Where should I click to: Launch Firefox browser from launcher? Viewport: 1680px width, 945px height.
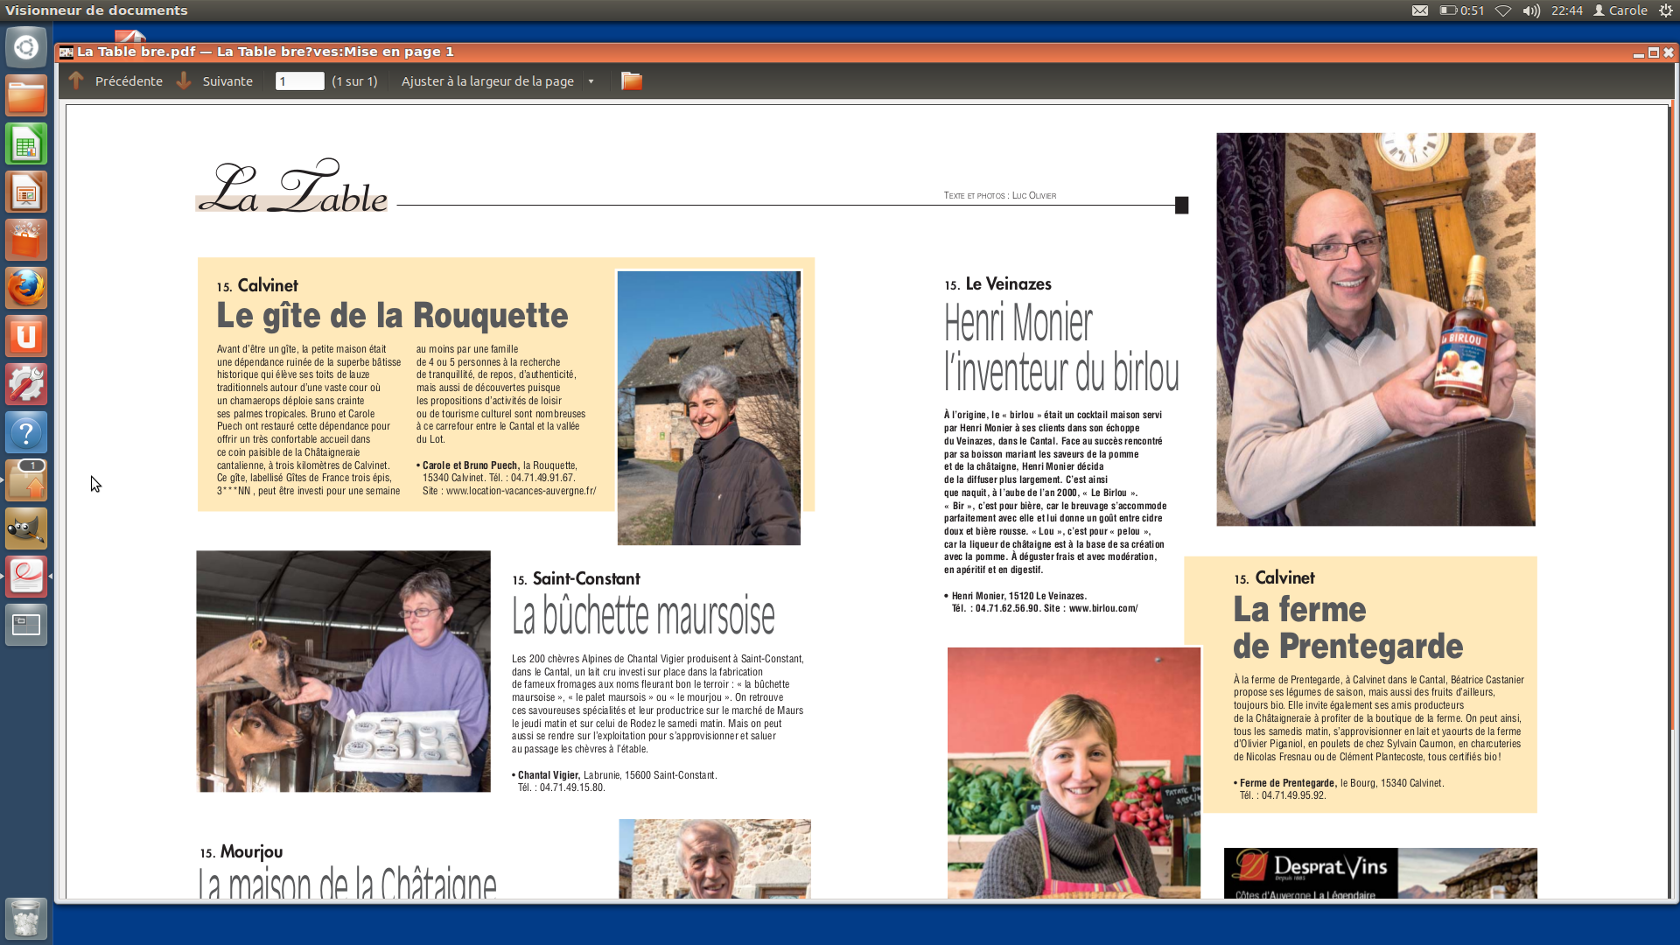tap(26, 288)
